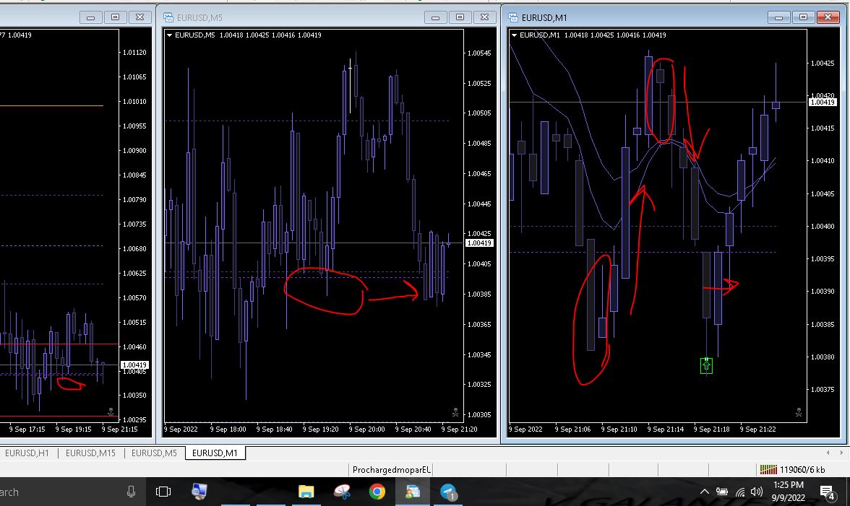Open Telegram from the taskbar
Viewport: 850px width, 506px height.
coord(448,492)
